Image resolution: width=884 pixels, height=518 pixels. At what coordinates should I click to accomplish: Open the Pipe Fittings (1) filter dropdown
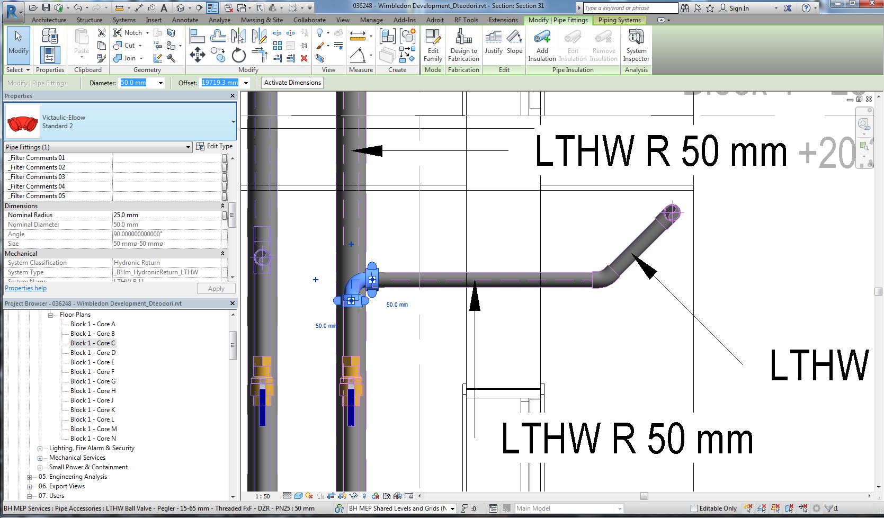tap(188, 147)
